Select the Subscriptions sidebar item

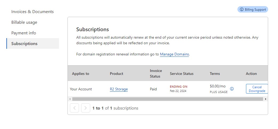[x=24, y=44]
